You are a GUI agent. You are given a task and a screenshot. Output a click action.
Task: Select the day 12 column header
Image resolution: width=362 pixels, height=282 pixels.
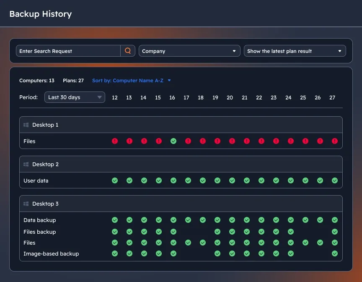click(x=115, y=97)
